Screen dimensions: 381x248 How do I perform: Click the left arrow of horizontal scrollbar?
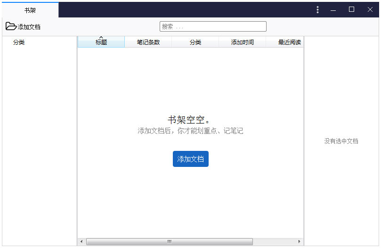(x=81, y=242)
